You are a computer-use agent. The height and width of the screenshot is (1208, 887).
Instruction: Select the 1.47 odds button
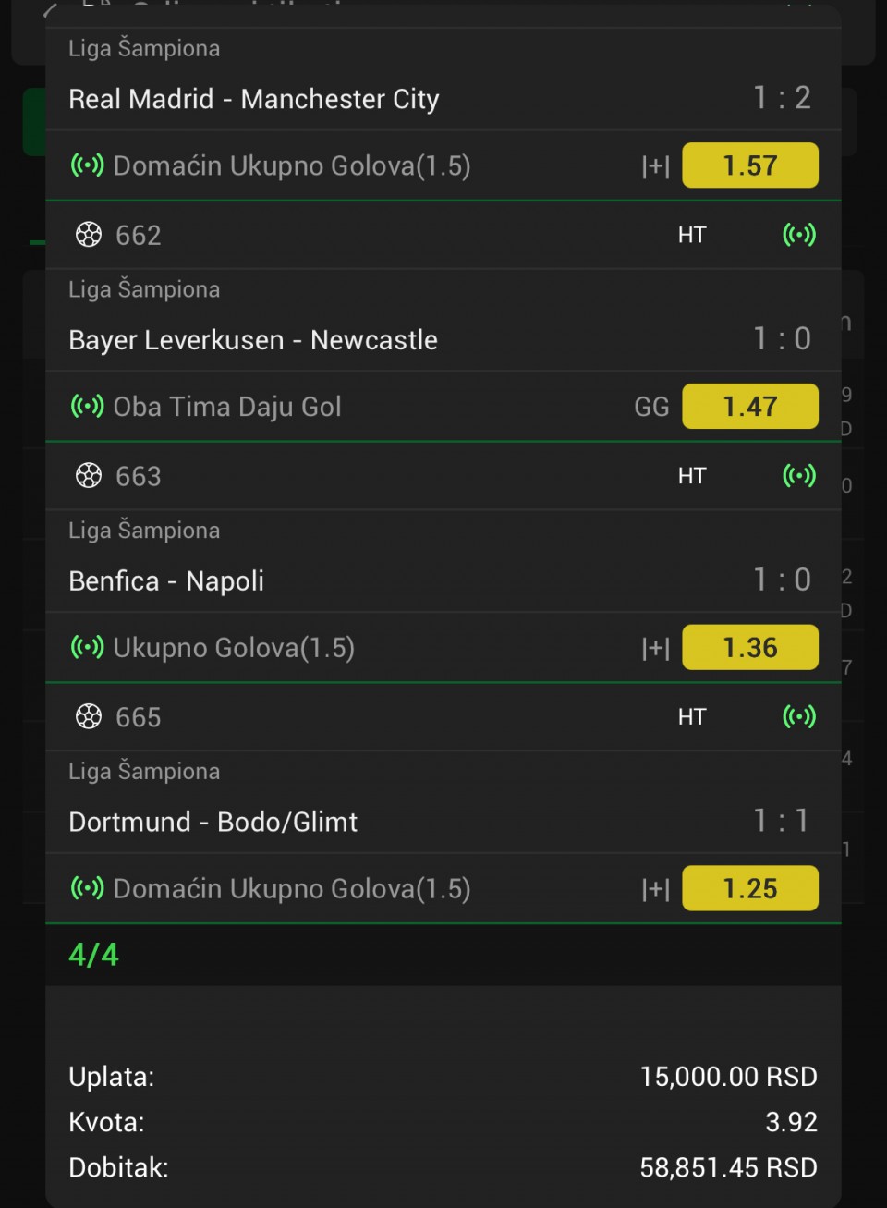749,407
